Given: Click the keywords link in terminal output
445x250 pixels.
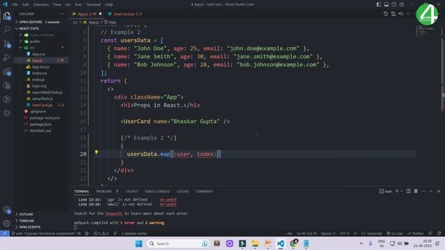Looking at the screenshot, I should pos(114,213).
